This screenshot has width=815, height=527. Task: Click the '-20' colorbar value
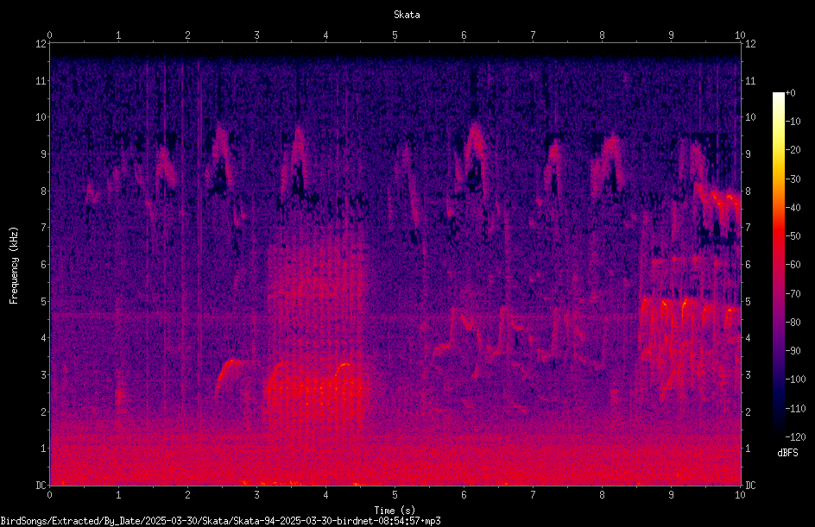793,150
